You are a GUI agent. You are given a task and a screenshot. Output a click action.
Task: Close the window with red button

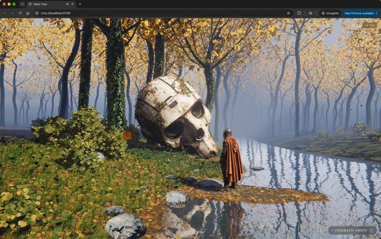[x=4, y=4]
